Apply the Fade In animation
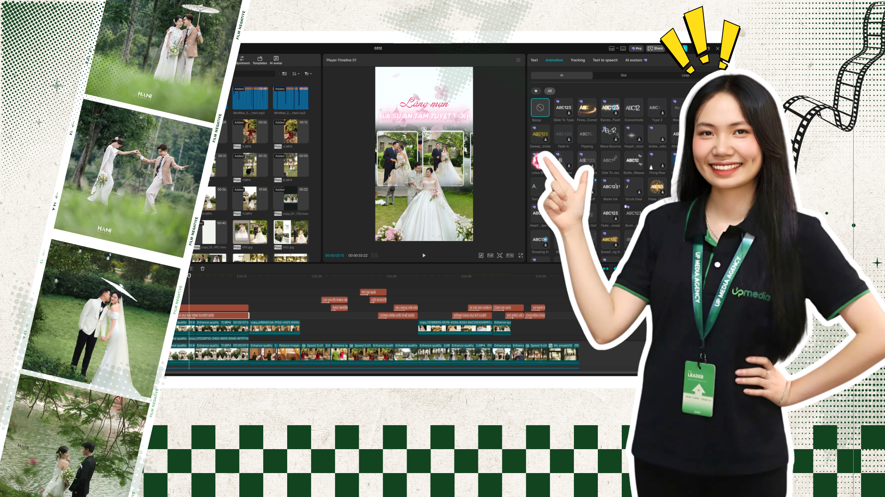Viewport: 885px width, 497px height. (x=563, y=134)
